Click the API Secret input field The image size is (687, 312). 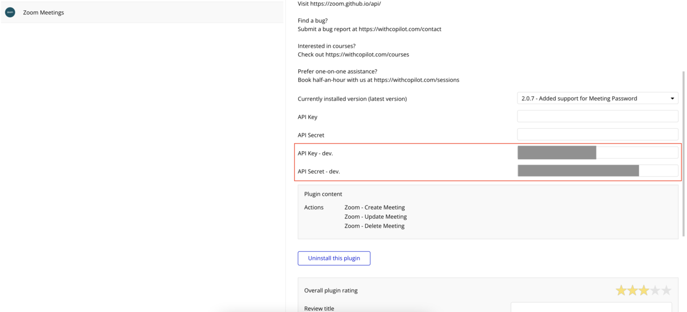(598, 135)
